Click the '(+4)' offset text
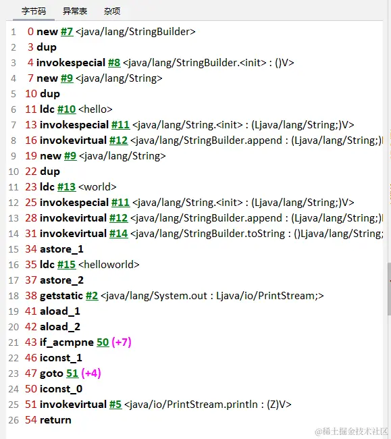Screen dimensions: 391x439 (91, 373)
